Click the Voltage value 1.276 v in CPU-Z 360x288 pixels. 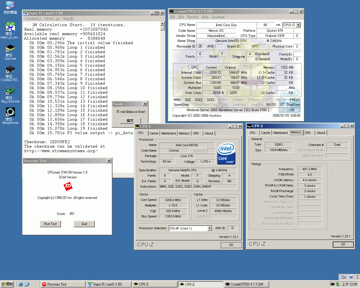point(205,161)
